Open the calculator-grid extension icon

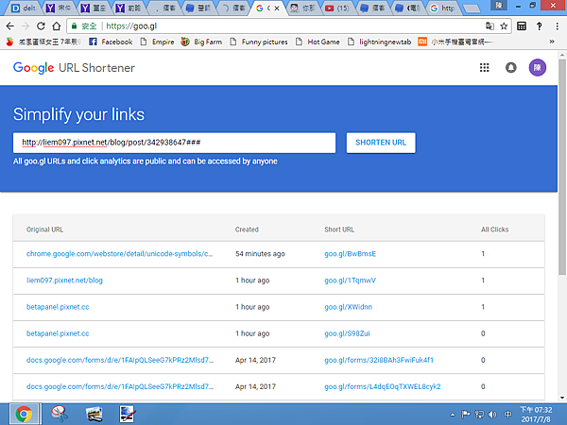[x=522, y=26]
